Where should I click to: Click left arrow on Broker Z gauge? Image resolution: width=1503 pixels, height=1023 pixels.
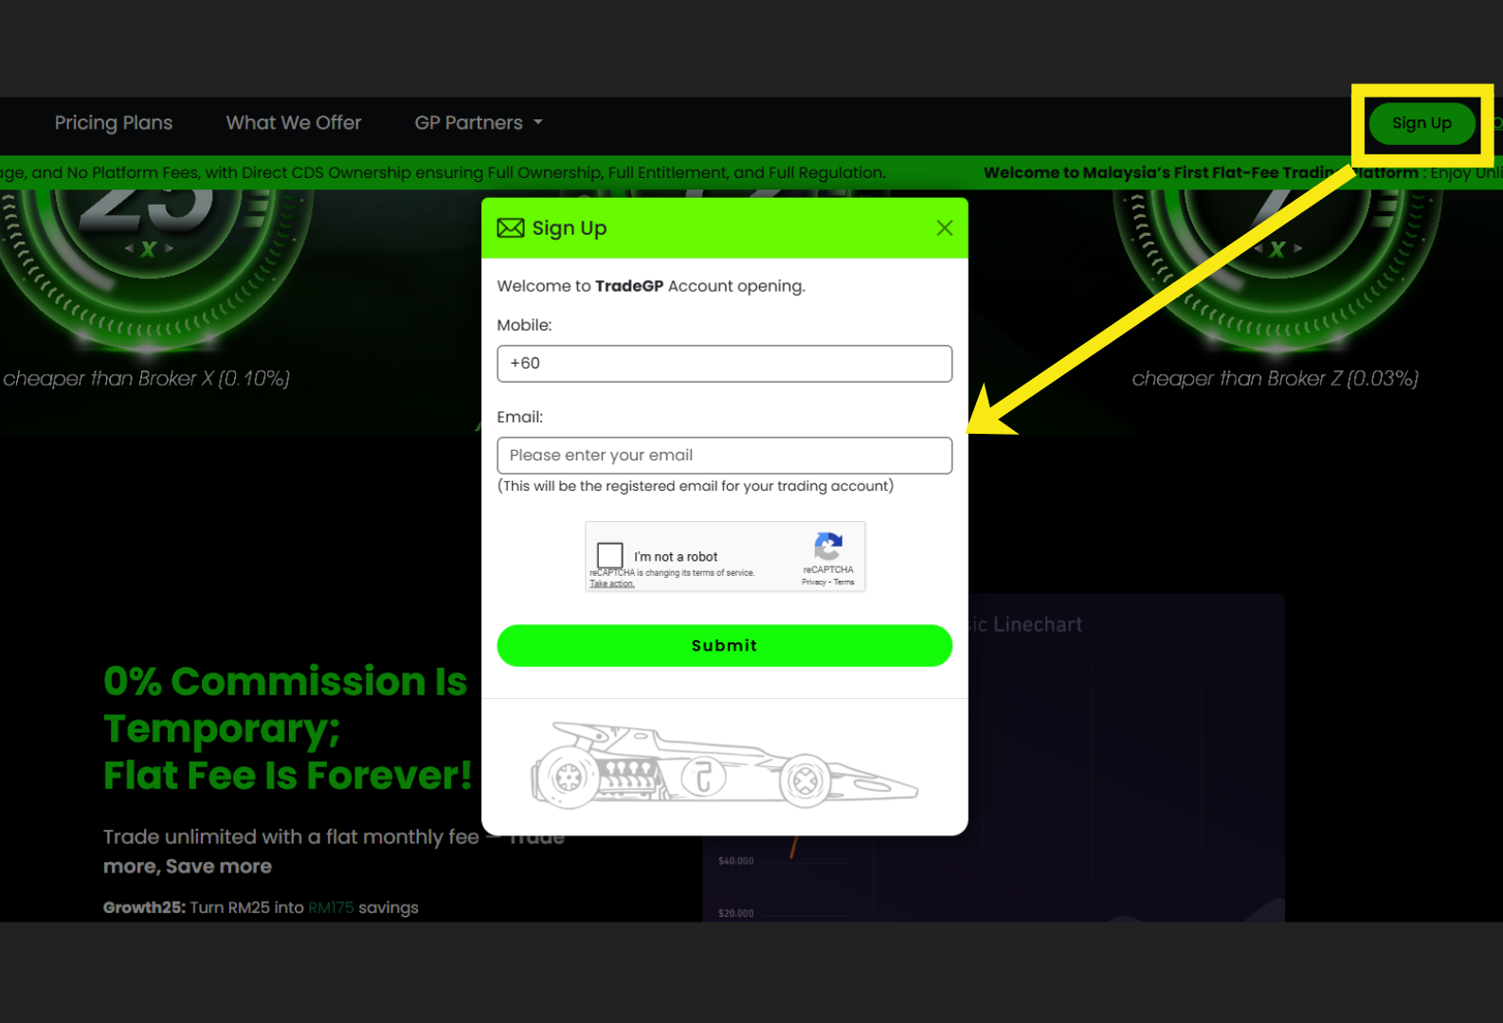point(1259,249)
